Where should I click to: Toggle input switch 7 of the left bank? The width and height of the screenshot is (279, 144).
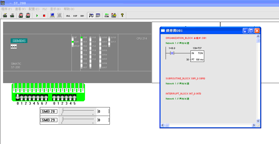[46, 98]
